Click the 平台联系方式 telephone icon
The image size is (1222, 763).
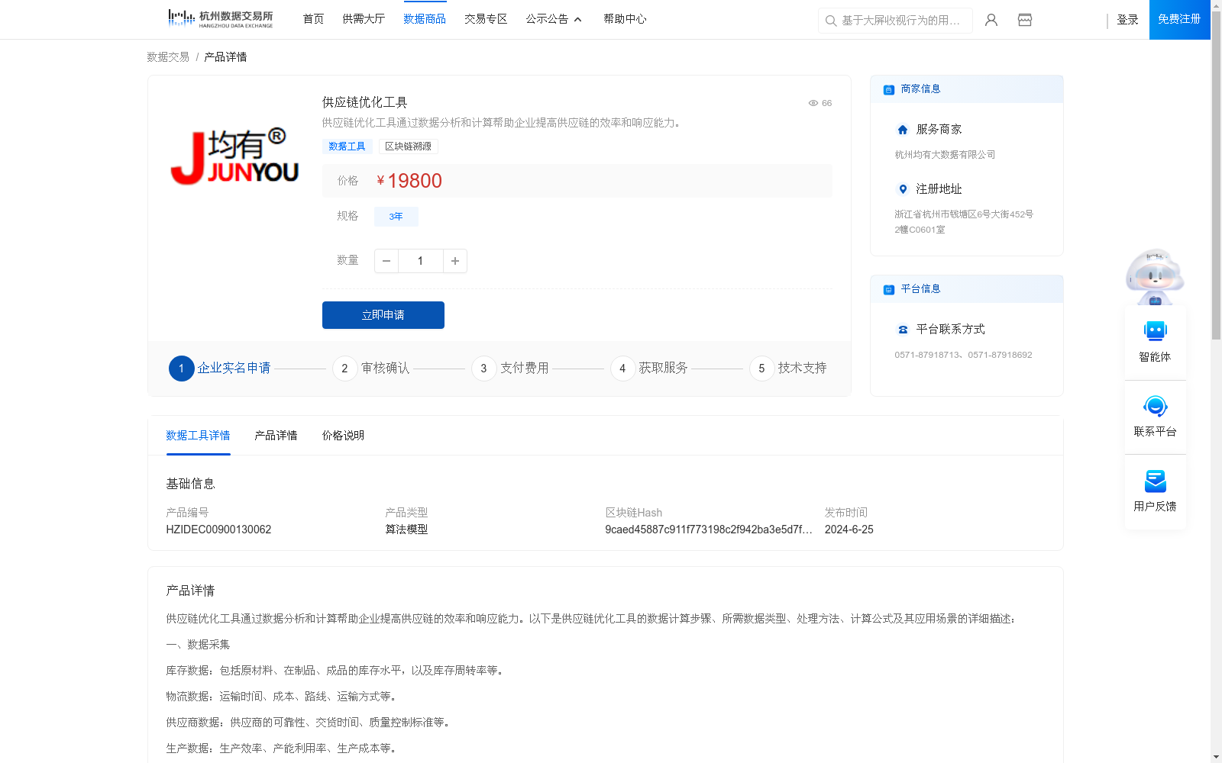click(x=903, y=330)
